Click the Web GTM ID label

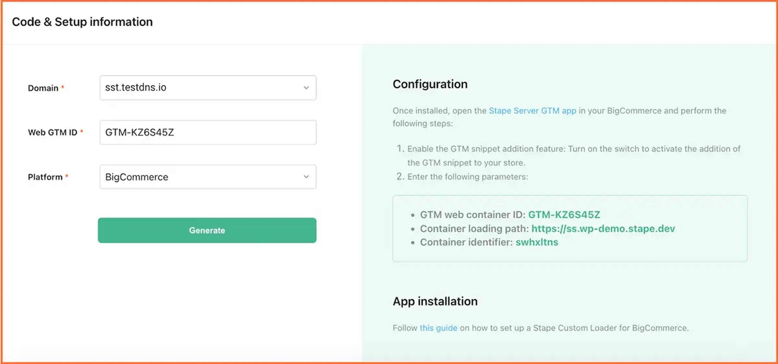[53, 132]
